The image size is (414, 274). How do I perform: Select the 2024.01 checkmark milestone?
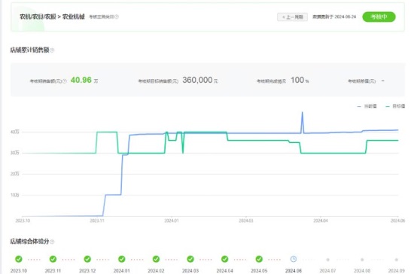[122, 259]
